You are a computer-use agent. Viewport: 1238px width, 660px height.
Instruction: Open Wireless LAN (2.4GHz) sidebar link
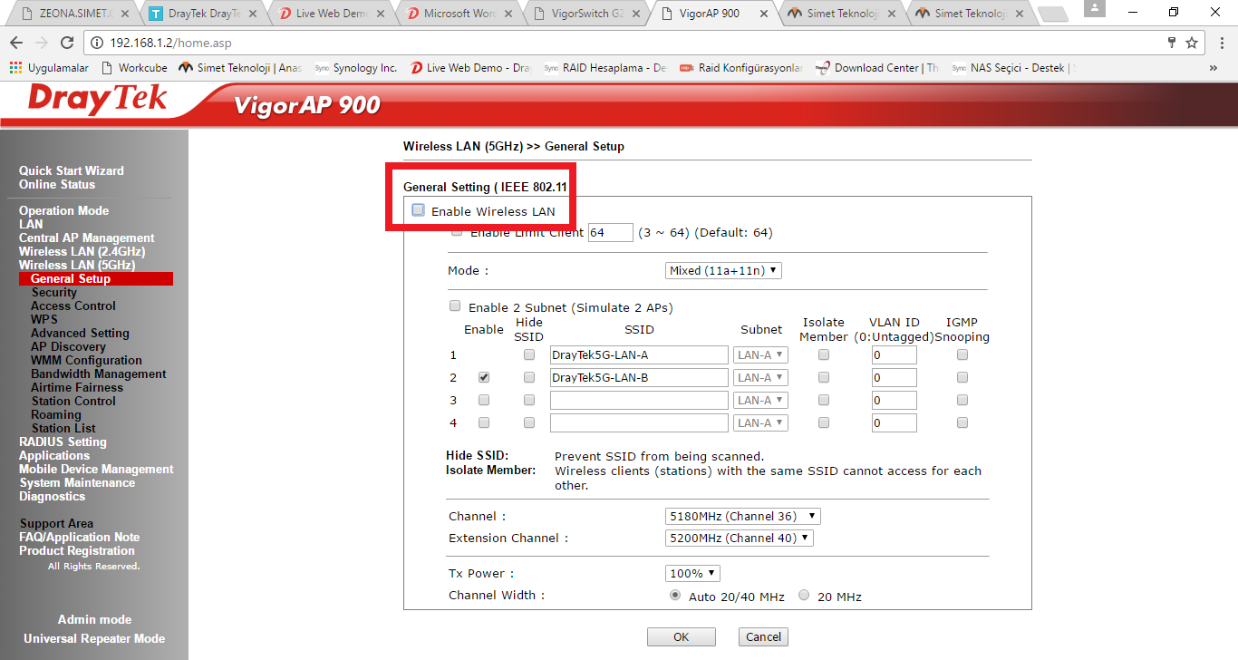tap(82, 251)
